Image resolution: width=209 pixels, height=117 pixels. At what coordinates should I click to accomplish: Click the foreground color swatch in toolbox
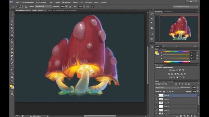[11, 86]
